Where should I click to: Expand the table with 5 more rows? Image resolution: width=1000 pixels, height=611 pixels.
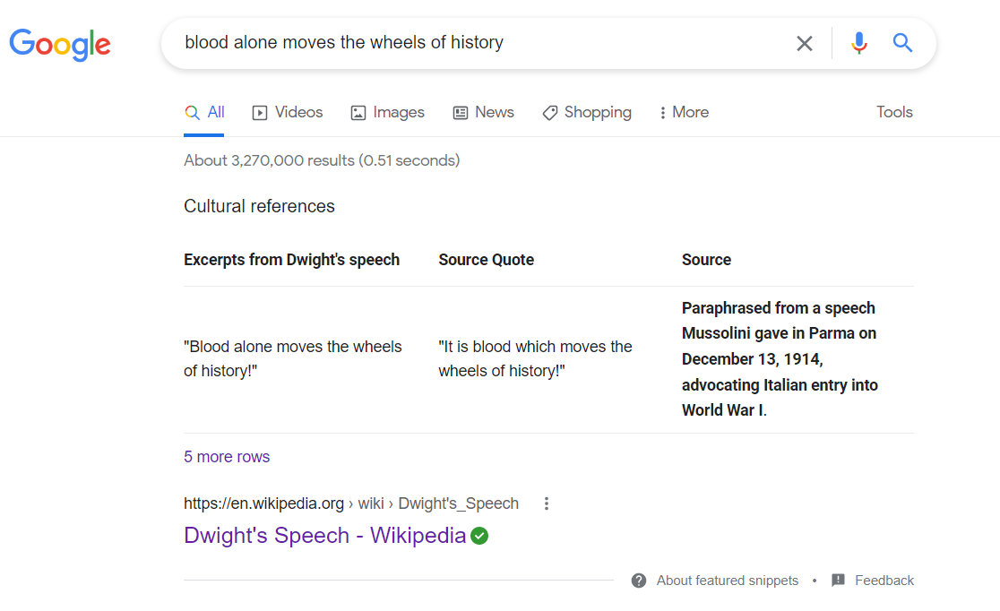coord(227,457)
